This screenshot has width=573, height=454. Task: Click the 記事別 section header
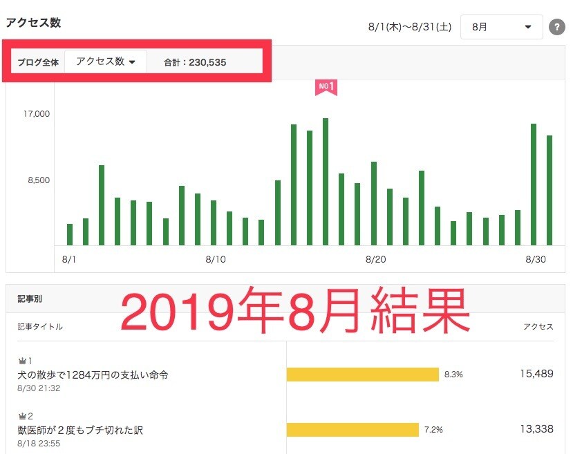tap(30, 299)
